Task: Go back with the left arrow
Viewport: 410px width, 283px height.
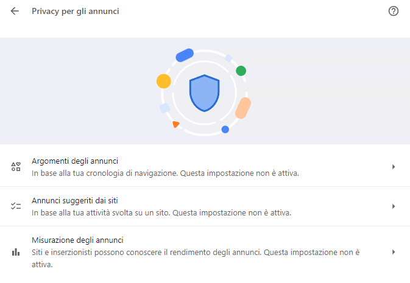Action: point(15,11)
